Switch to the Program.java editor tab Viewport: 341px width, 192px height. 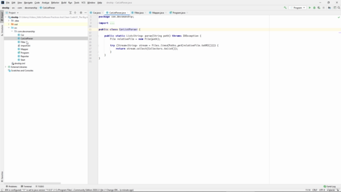point(179,13)
